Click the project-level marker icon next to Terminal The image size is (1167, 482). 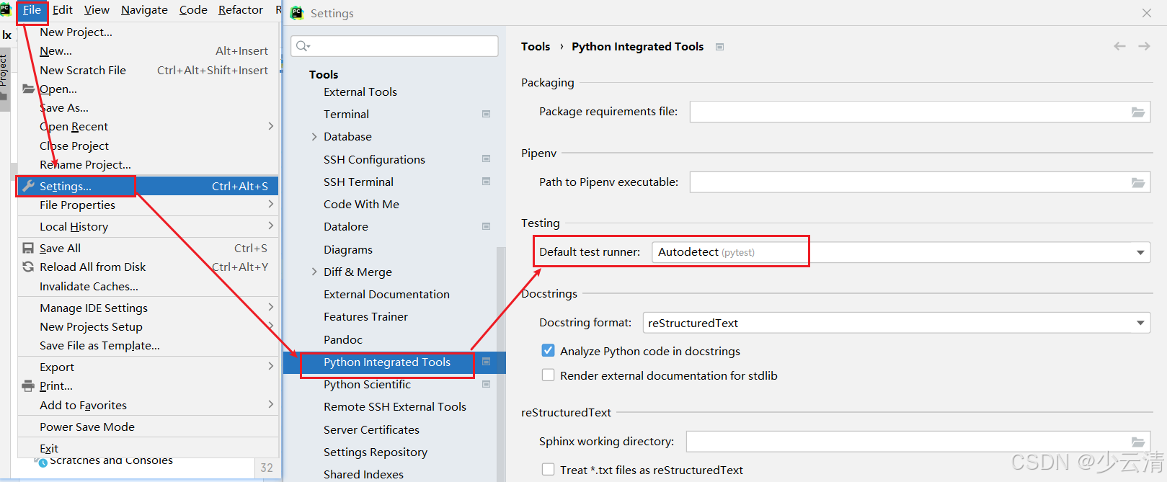486,114
